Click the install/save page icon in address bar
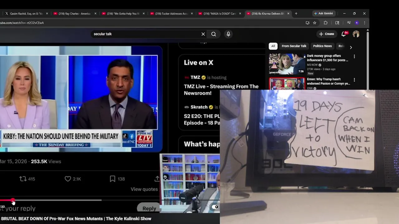The image size is (399, 224). tap(308, 23)
